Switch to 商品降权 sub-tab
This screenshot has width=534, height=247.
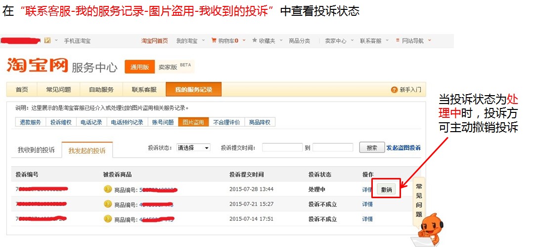260,122
